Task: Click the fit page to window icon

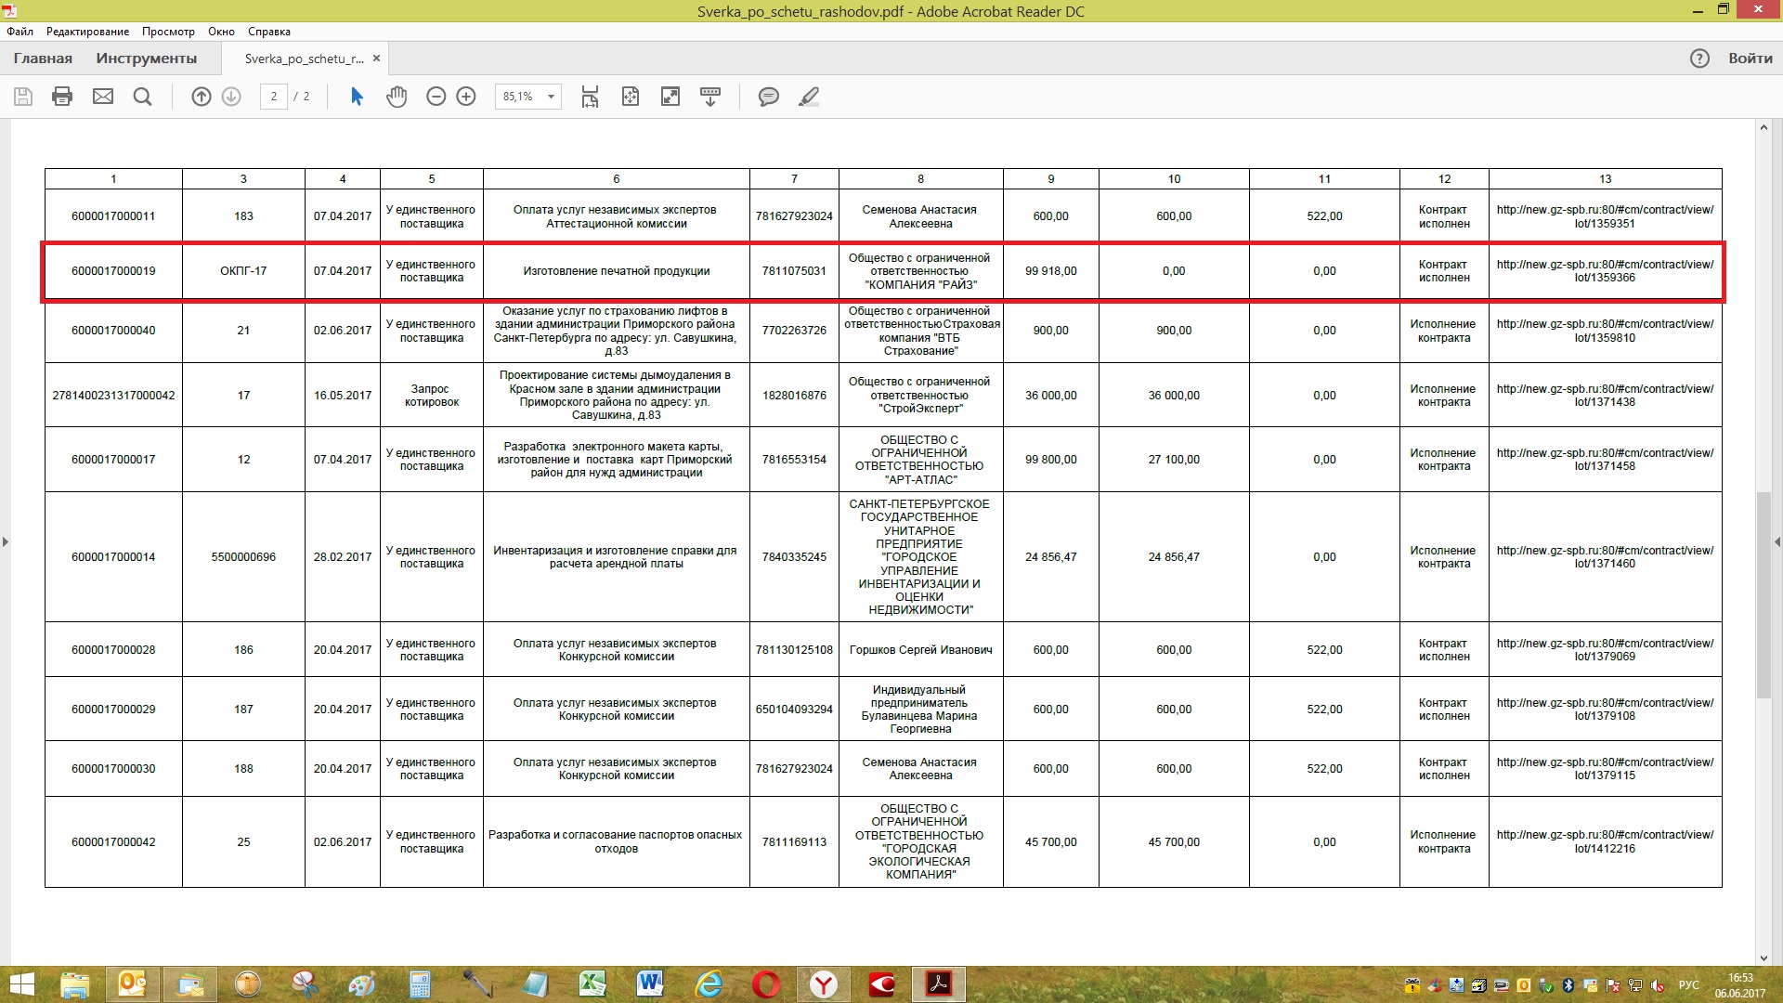Action: coord(631,97)
